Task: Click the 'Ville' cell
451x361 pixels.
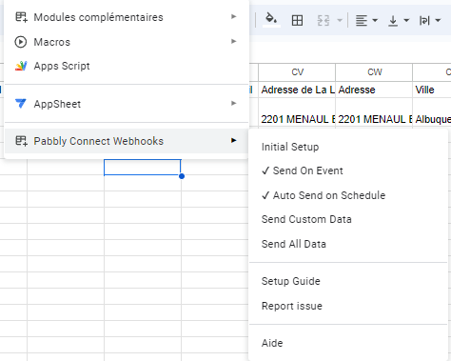Action: (432, 90)
